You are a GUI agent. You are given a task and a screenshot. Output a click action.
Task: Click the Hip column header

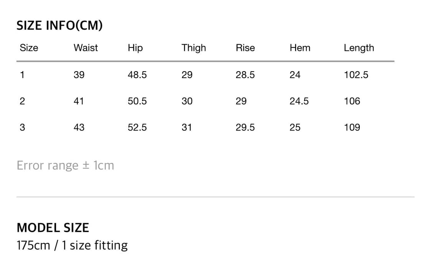point(135,48)
